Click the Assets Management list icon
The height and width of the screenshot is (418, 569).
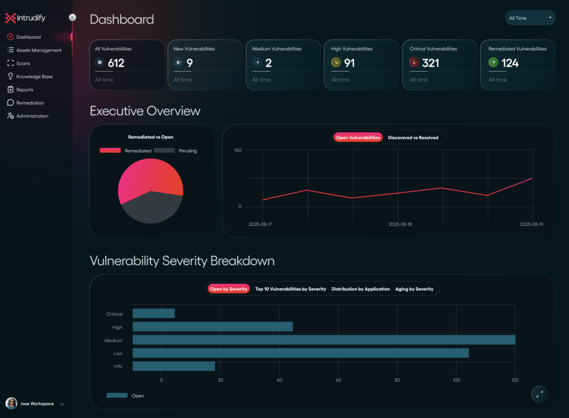click(x=10, y=51)
